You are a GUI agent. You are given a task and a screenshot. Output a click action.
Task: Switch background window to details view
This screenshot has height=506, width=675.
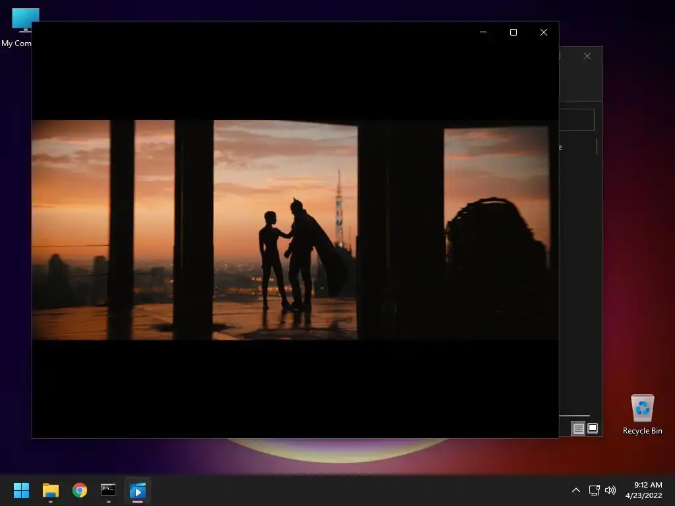tap(578, 428)
